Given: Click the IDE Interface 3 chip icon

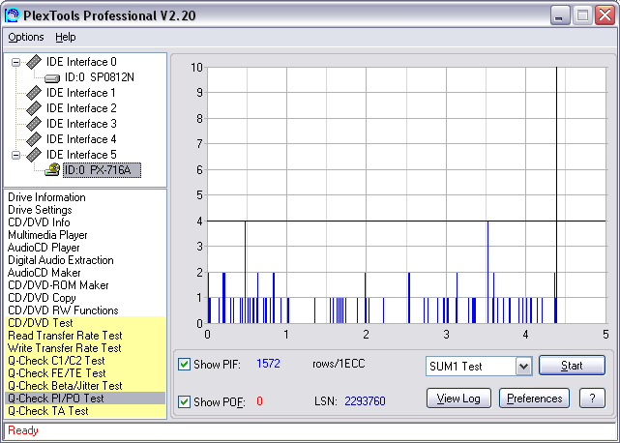Looking at the screenshot, I should 34,124.
